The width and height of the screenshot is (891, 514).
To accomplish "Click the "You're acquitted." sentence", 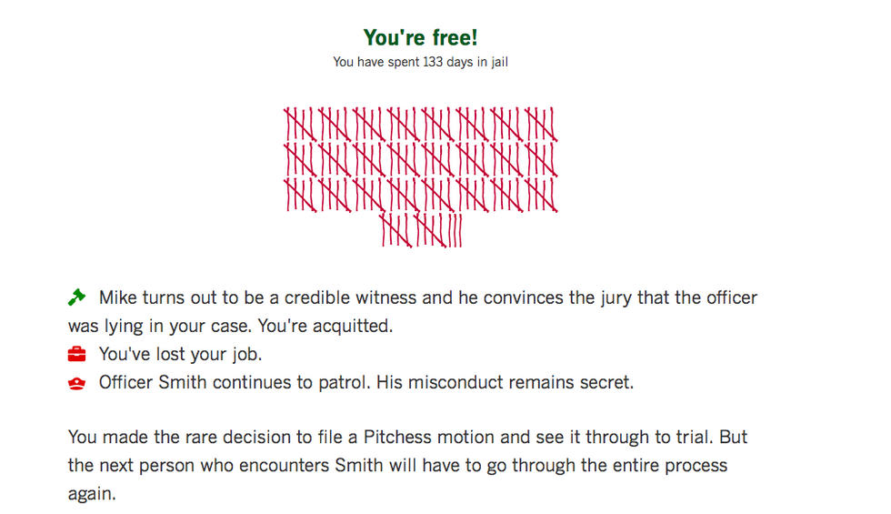I will coord(325,326).
